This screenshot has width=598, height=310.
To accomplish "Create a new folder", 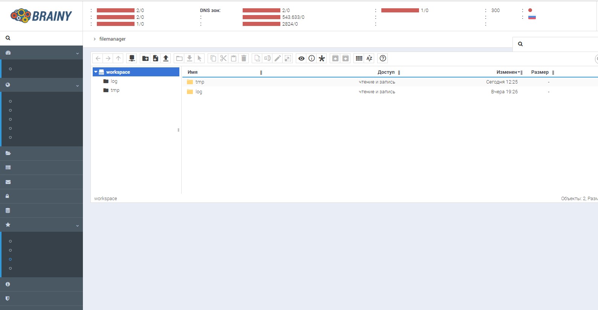I will (x=145, y=58).
